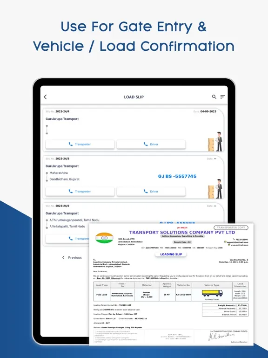The width and height of the screenshot is (268, 358).
Task: Click Freight Amount row in totals table
Action: [x=225, y=305]
